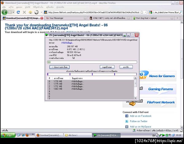Viewport: 184px width, 144px height.
Task: Go to the Home page icon
Action: (30, 12)
